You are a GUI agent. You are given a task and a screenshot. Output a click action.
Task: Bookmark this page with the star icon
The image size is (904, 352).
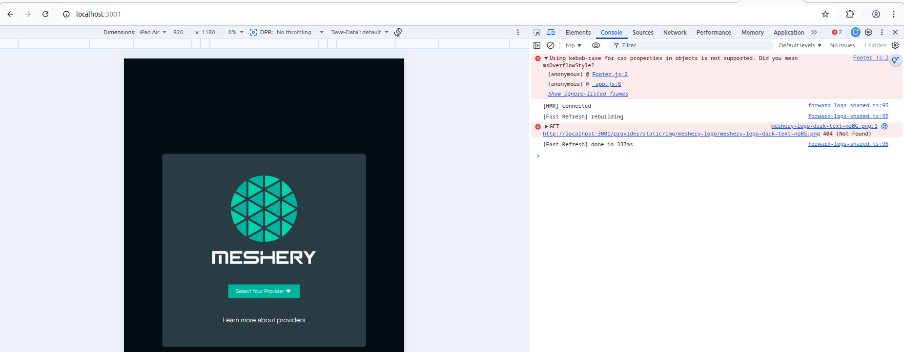825,14
